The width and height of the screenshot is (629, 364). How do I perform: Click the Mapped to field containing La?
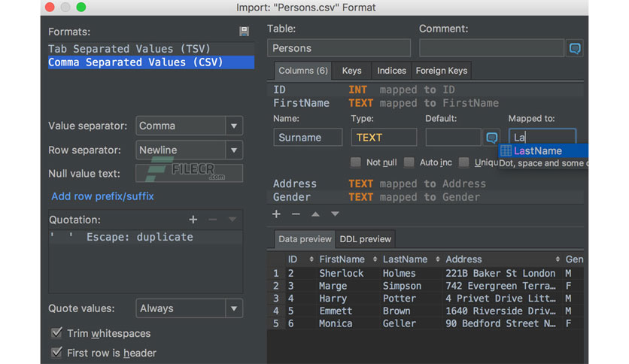coord(542,137)
